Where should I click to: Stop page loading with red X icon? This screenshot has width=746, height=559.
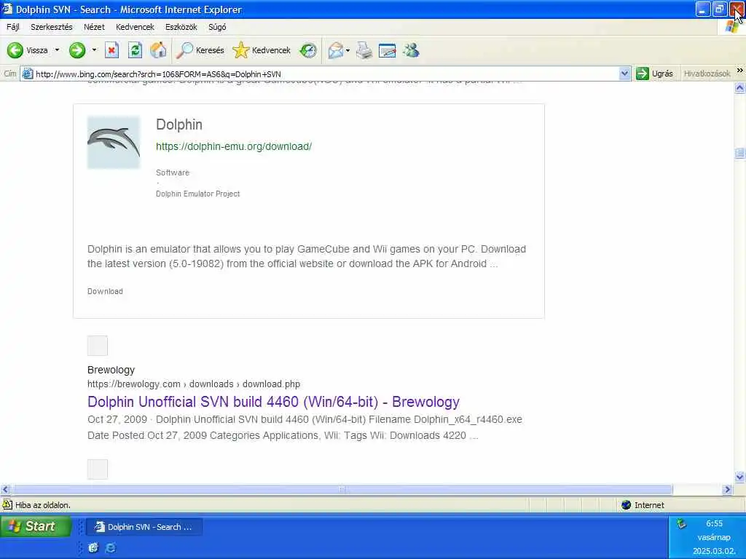pyautogui.click(x=111, y=50)
